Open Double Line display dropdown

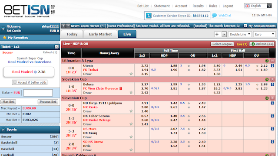(240, 34)
